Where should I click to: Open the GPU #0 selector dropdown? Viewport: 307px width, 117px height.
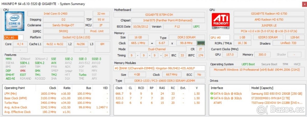pyautogui.click(x=220, y=37)
